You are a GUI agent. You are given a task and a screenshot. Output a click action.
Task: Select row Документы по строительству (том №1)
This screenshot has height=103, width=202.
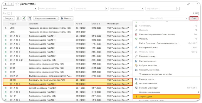pos(68,80)
